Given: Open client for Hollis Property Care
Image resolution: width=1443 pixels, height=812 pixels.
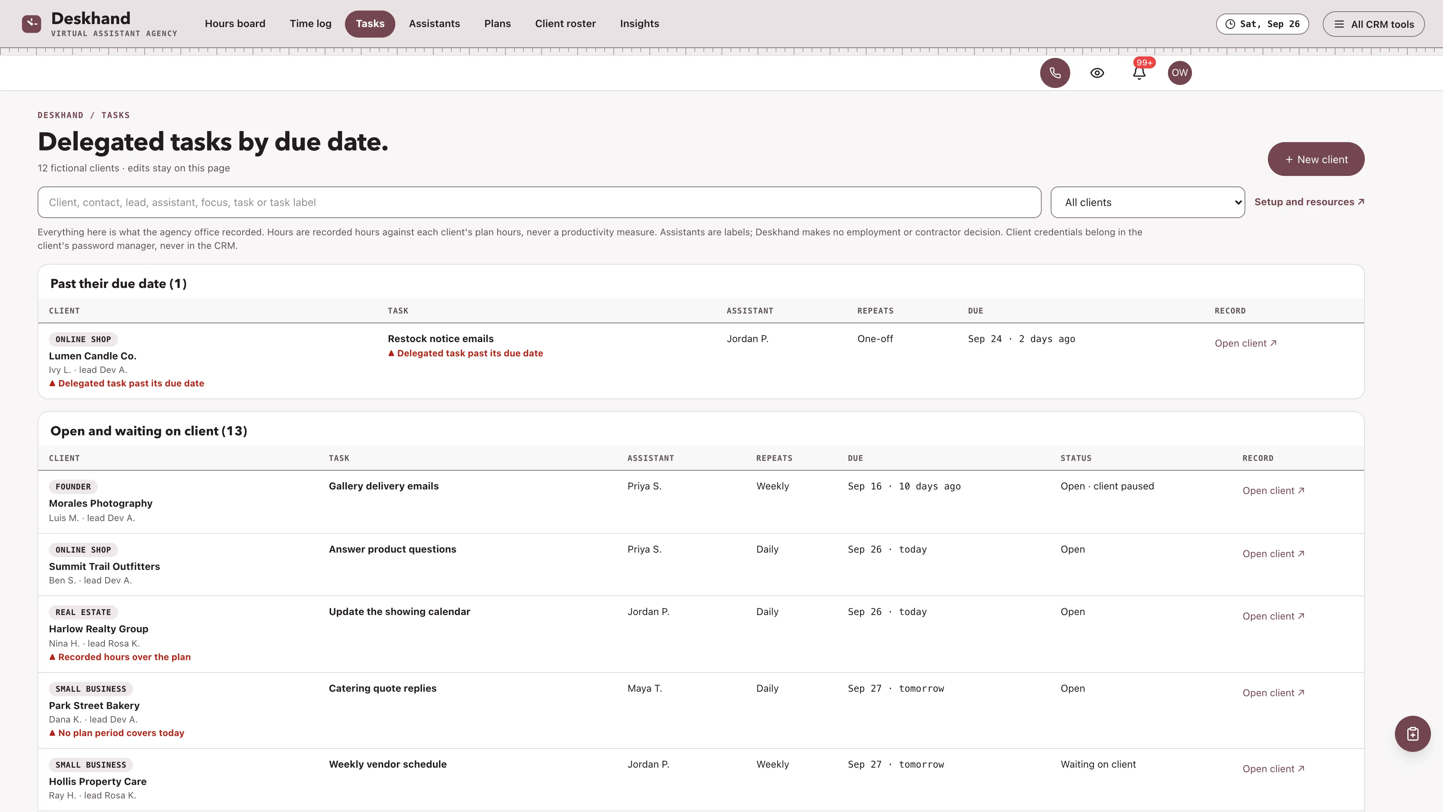Looking at the screenshot, I should [1273, 769].
